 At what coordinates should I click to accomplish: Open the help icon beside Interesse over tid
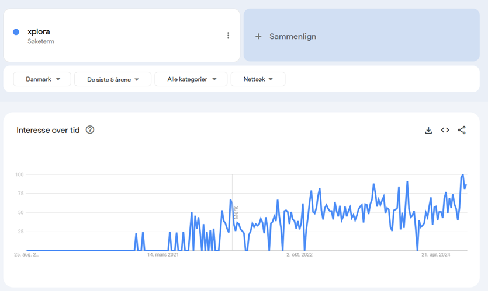(90, 130)
